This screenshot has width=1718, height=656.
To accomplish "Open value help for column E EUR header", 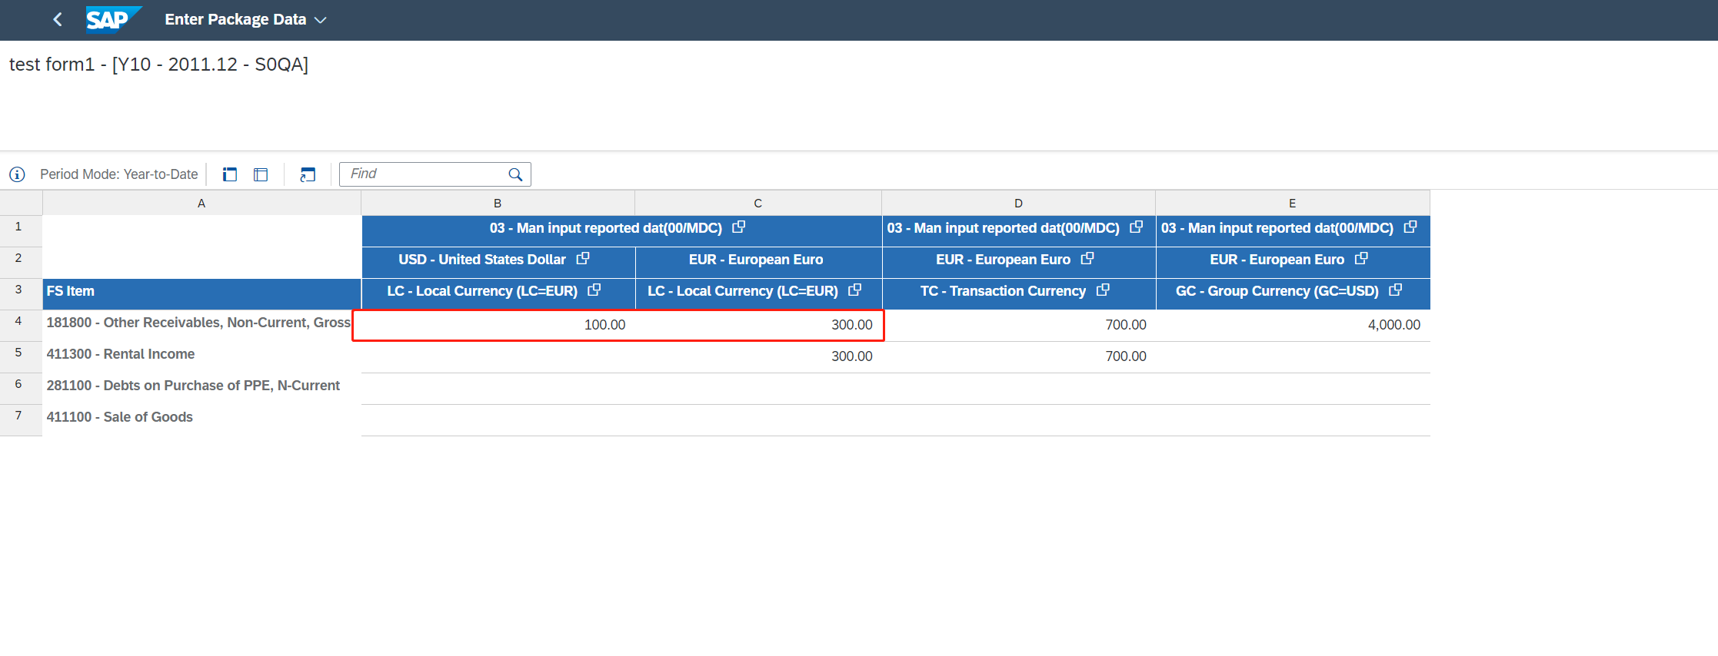I will point(1361,259).
